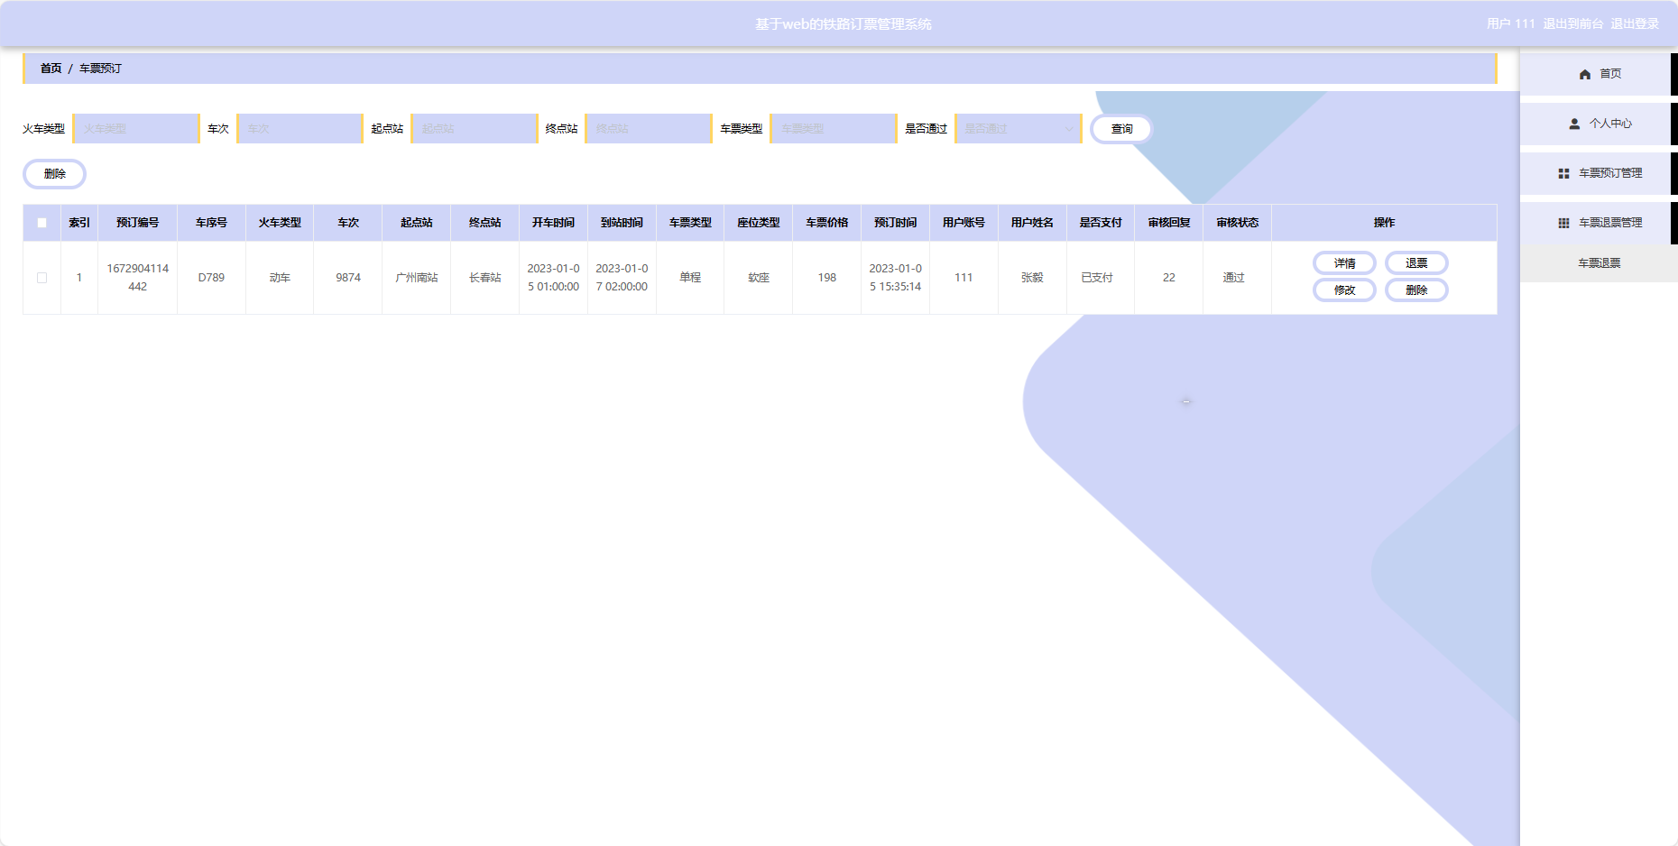Click cell text 9874

pos(348,278)
